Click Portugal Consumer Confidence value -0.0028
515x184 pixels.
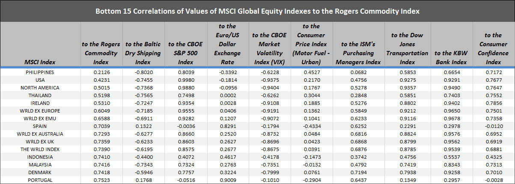[493, 180]
